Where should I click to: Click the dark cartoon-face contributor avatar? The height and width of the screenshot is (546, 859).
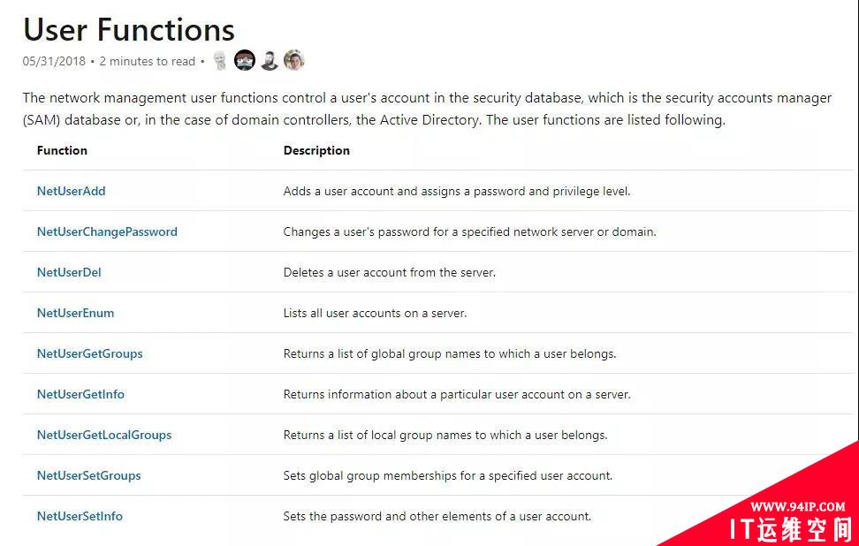click(245, 61)
